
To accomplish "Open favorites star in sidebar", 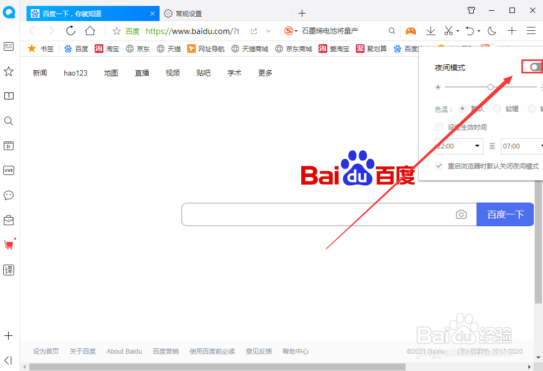I will pos(9,71).
